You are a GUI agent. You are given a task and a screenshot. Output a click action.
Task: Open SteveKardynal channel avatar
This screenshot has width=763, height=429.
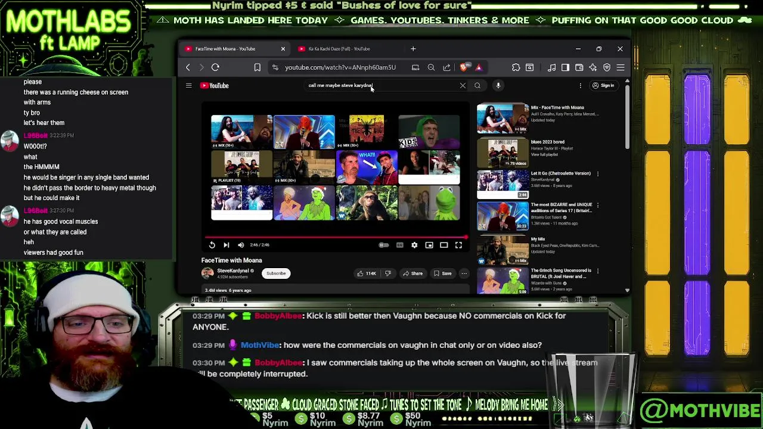point(207,273)
